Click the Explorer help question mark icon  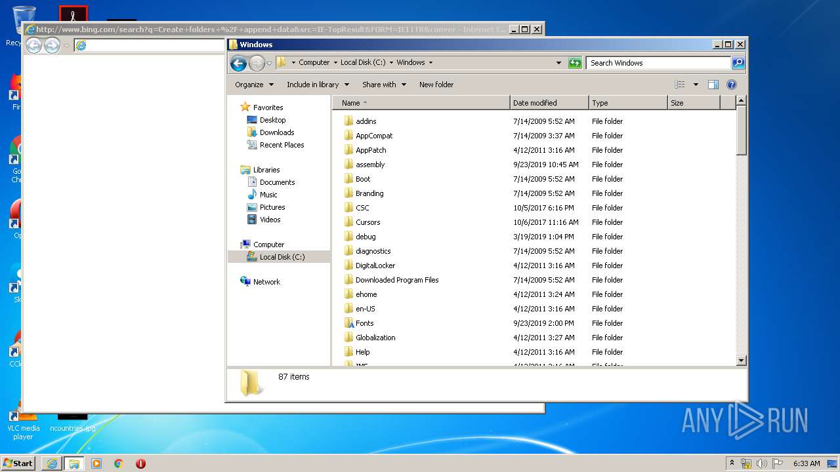(732, 85)
